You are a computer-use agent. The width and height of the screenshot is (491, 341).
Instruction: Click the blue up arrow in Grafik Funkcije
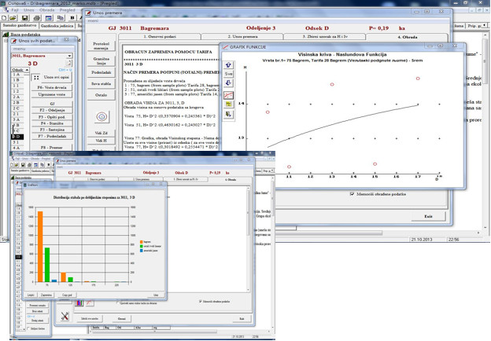[x=228, y=64]
